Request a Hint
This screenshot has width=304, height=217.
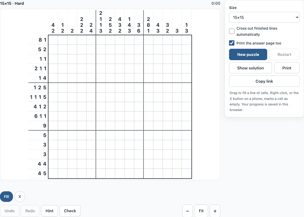(50, 211)
